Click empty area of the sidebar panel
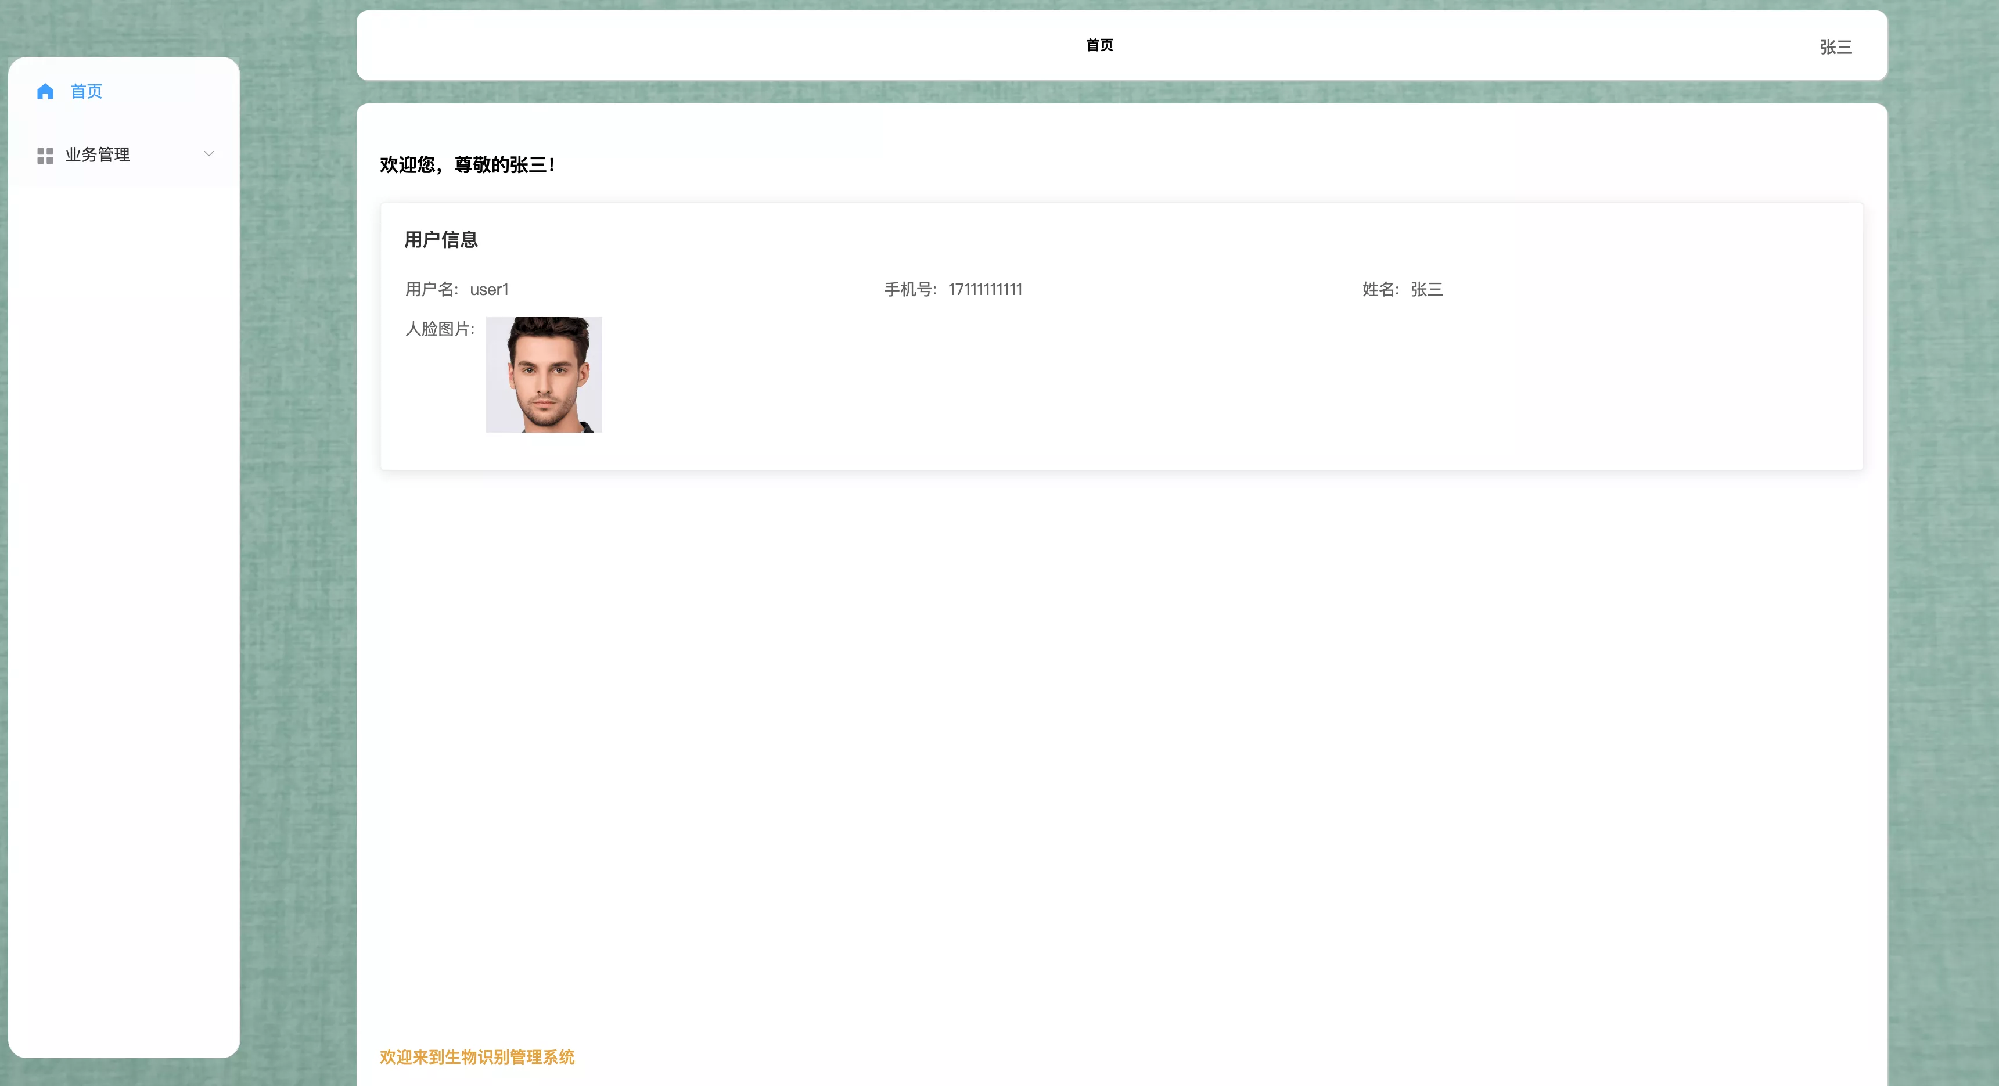 [124, 621]
